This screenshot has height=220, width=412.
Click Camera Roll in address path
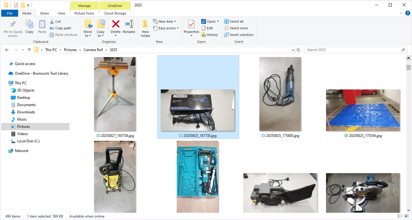[93, 50]
